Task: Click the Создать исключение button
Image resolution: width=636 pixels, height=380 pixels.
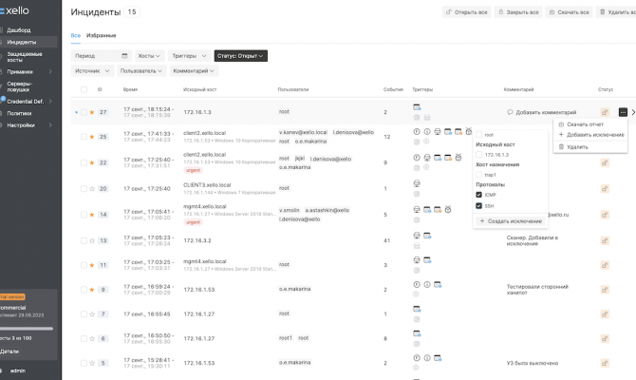Action: tap(511, 221)
